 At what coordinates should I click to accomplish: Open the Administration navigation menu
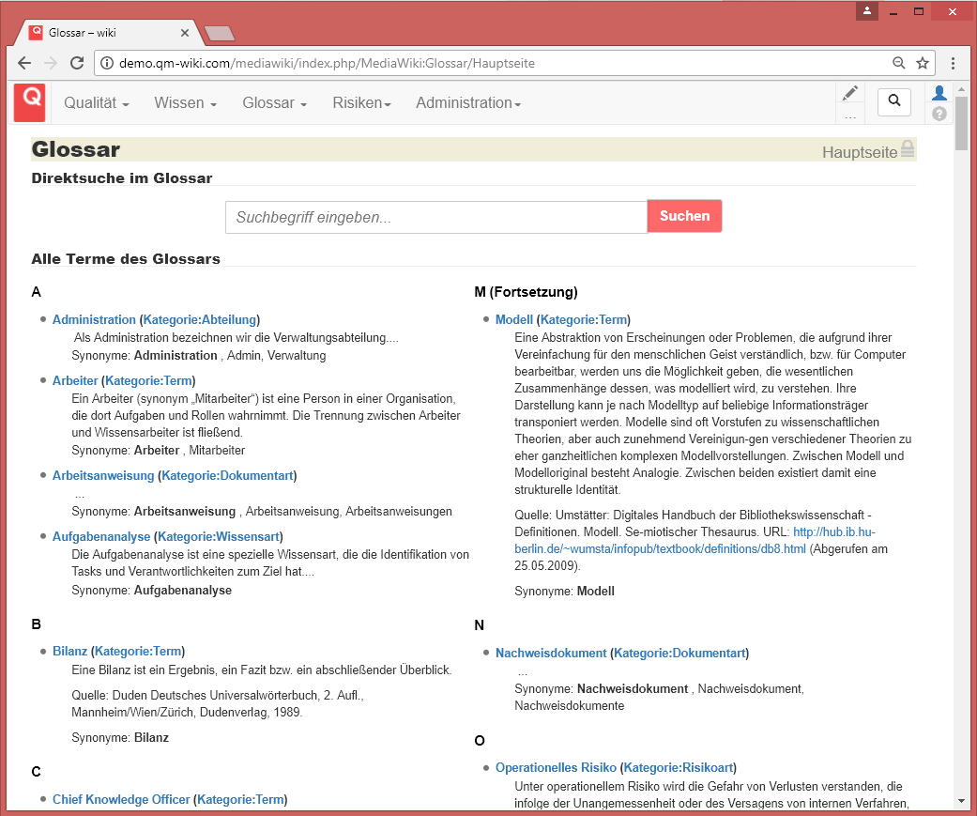[x=467, y=103]
